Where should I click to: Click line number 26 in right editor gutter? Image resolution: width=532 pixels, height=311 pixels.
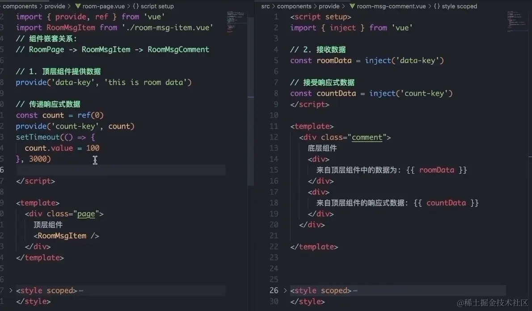click(274, 290)
